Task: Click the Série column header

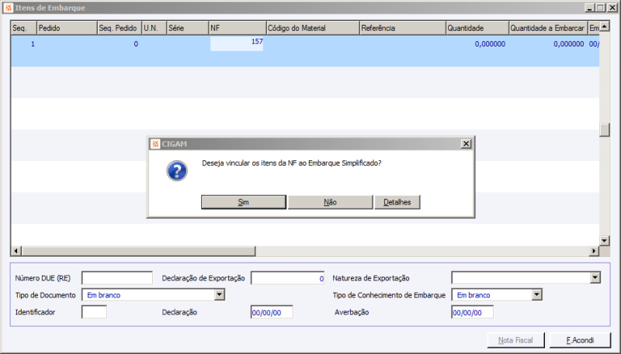Action: click(188, 28)
